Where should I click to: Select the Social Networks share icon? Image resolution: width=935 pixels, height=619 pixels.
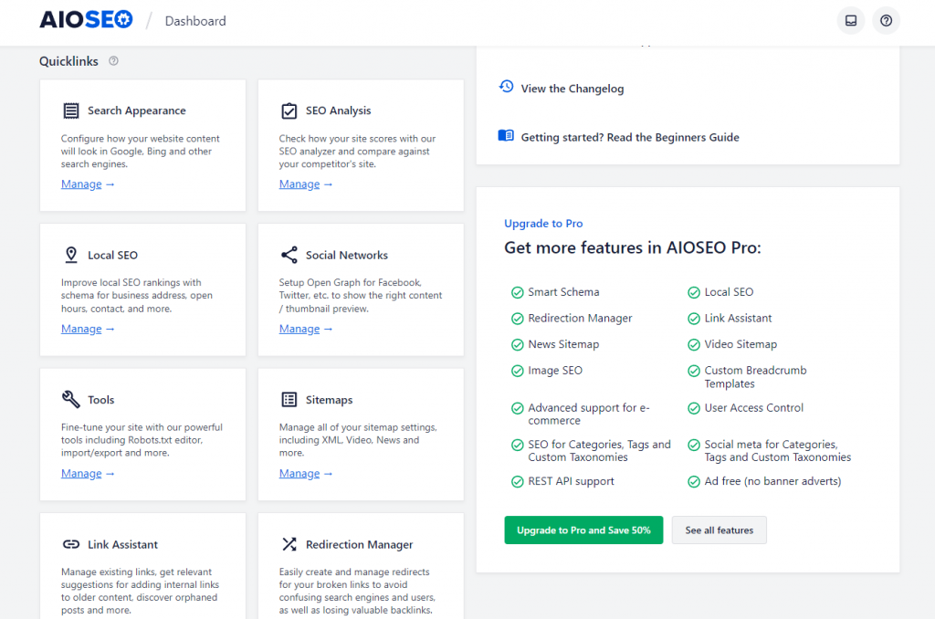[x=290, y=255]
